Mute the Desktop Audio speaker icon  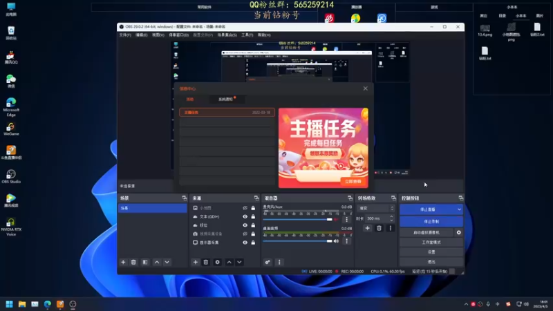pos(336,241)
